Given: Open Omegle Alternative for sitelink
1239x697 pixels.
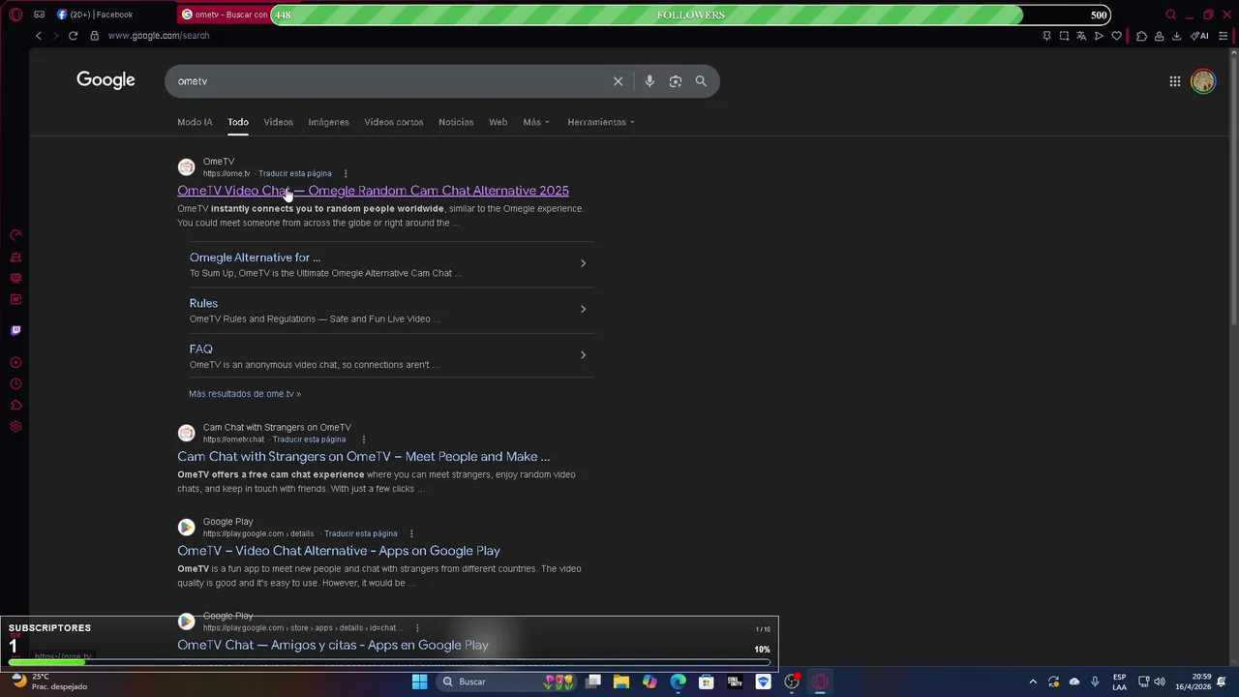Looking at the screenshot, I should point(255,258).
